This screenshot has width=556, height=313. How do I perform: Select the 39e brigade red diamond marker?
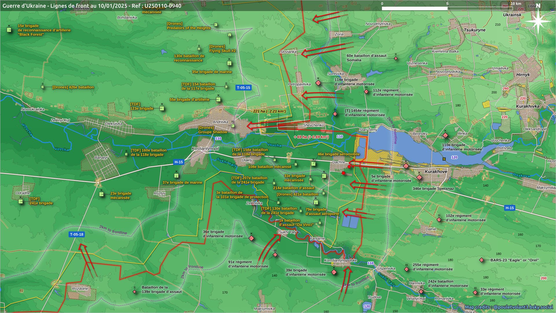(334, 272)
